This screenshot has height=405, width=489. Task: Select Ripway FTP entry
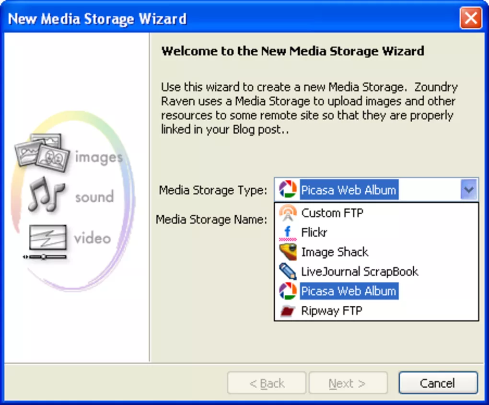click(331, 311)
